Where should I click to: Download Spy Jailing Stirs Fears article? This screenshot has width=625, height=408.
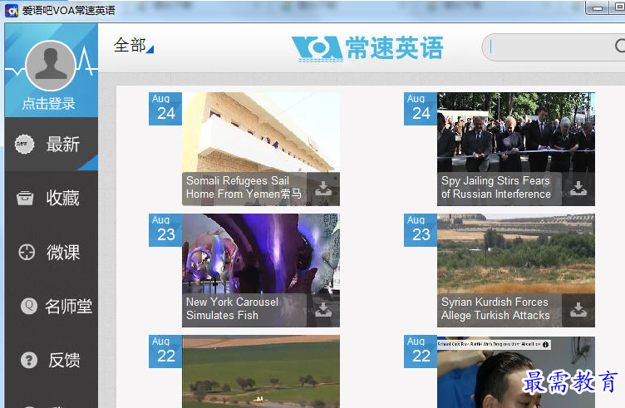tap(578, 189)
